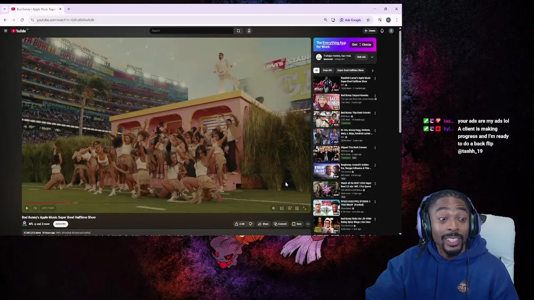Open Bad Bunny Carpool Karaoke thumbnail

click(326, 102)
